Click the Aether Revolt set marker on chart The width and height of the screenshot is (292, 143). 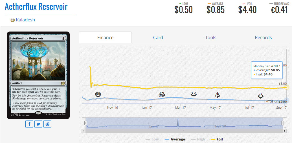click(x=161, y=95)
